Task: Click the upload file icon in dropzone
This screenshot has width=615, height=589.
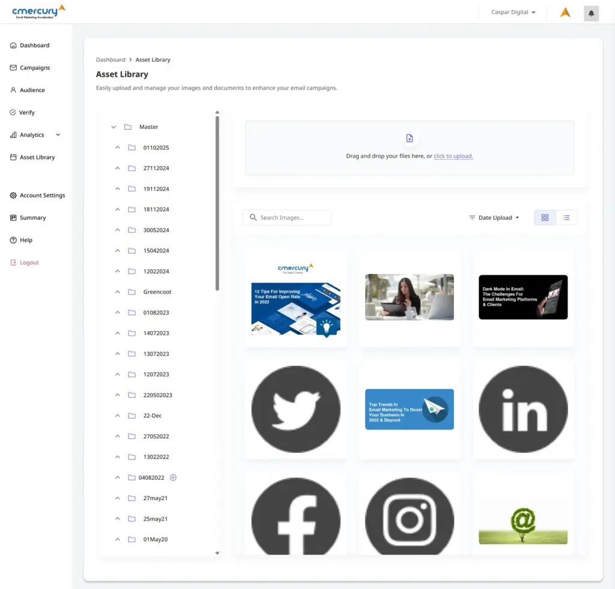Action: 410,139
